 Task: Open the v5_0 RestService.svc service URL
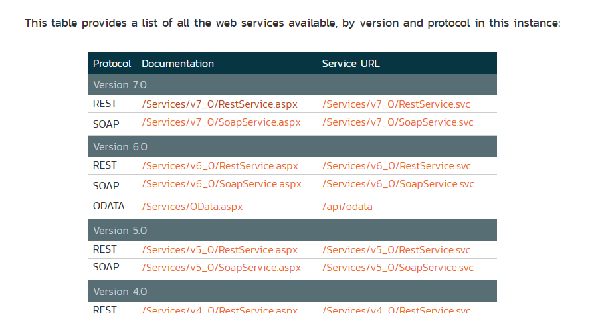(x=396, y=250)
